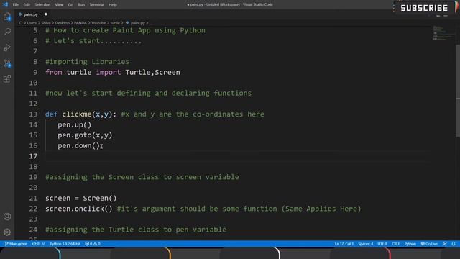Open the Run and Debug view
Screen dimensions: 460x259
pyautogui.click(x=7, y=47)
